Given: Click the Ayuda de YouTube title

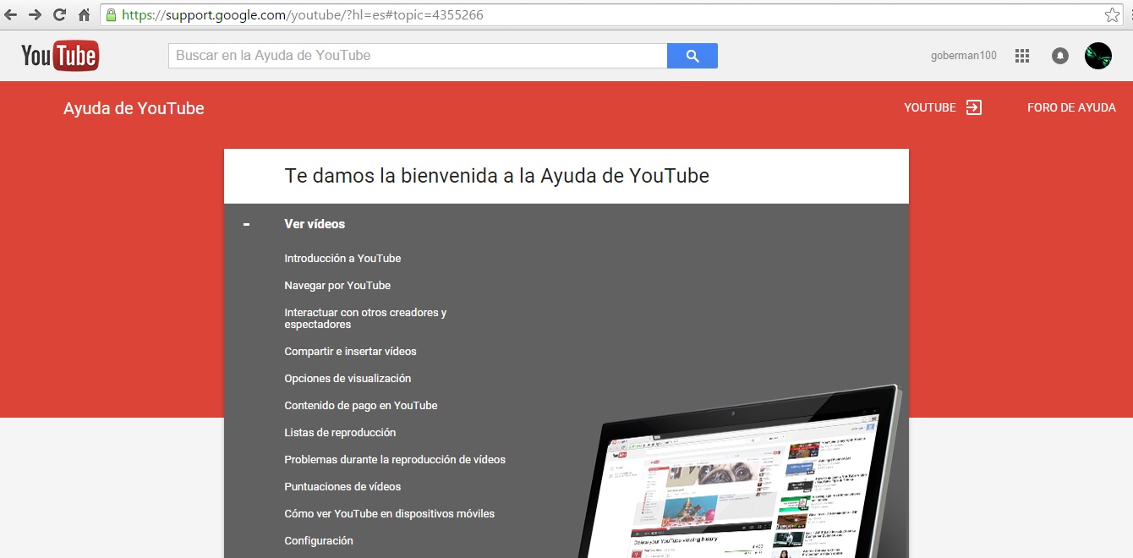Looking at the screenshot, I should point(134,108).
